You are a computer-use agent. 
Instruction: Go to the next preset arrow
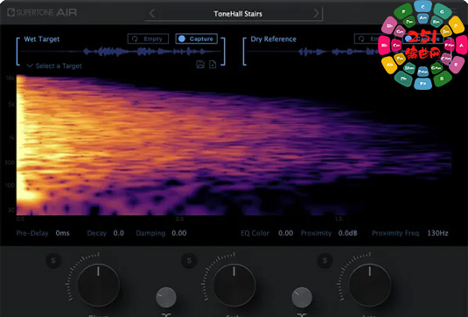point(316,13)
